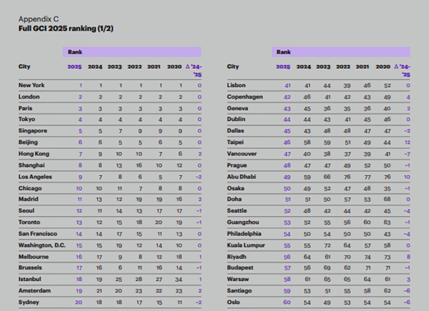
Task: Select the Abu Dhabi city cell
Action: point(242,177)
